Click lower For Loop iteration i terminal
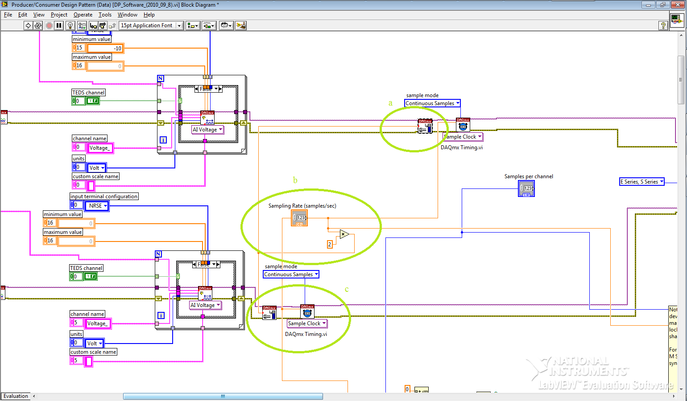The image size is (687, 401). click(161, 315)
